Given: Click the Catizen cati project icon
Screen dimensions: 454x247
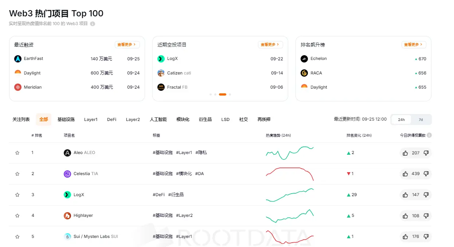Looking at the screenshot, I should [161, 73].
